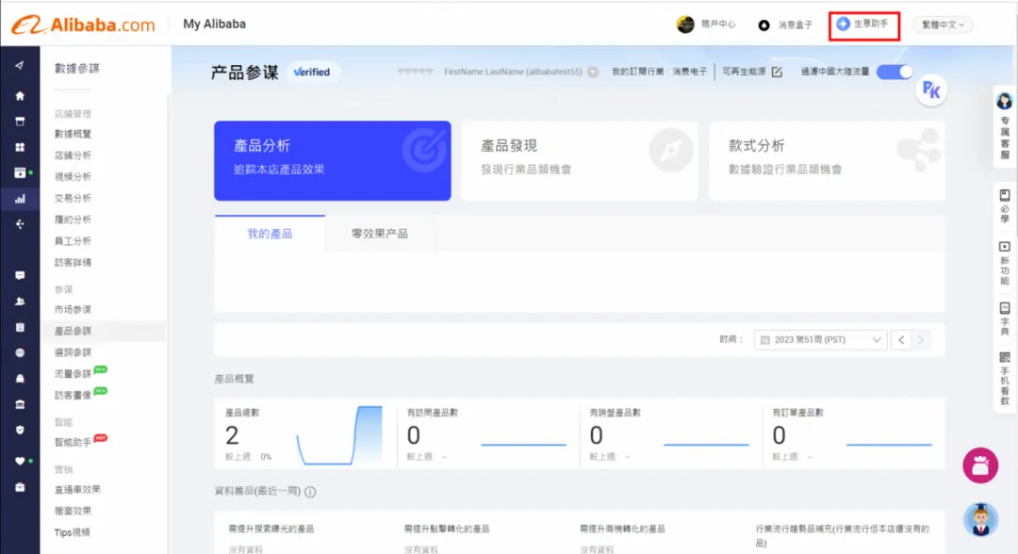Click the Alibaba.com logo
The height and width of the screenshot is (554, 1018).
[83, 24]
